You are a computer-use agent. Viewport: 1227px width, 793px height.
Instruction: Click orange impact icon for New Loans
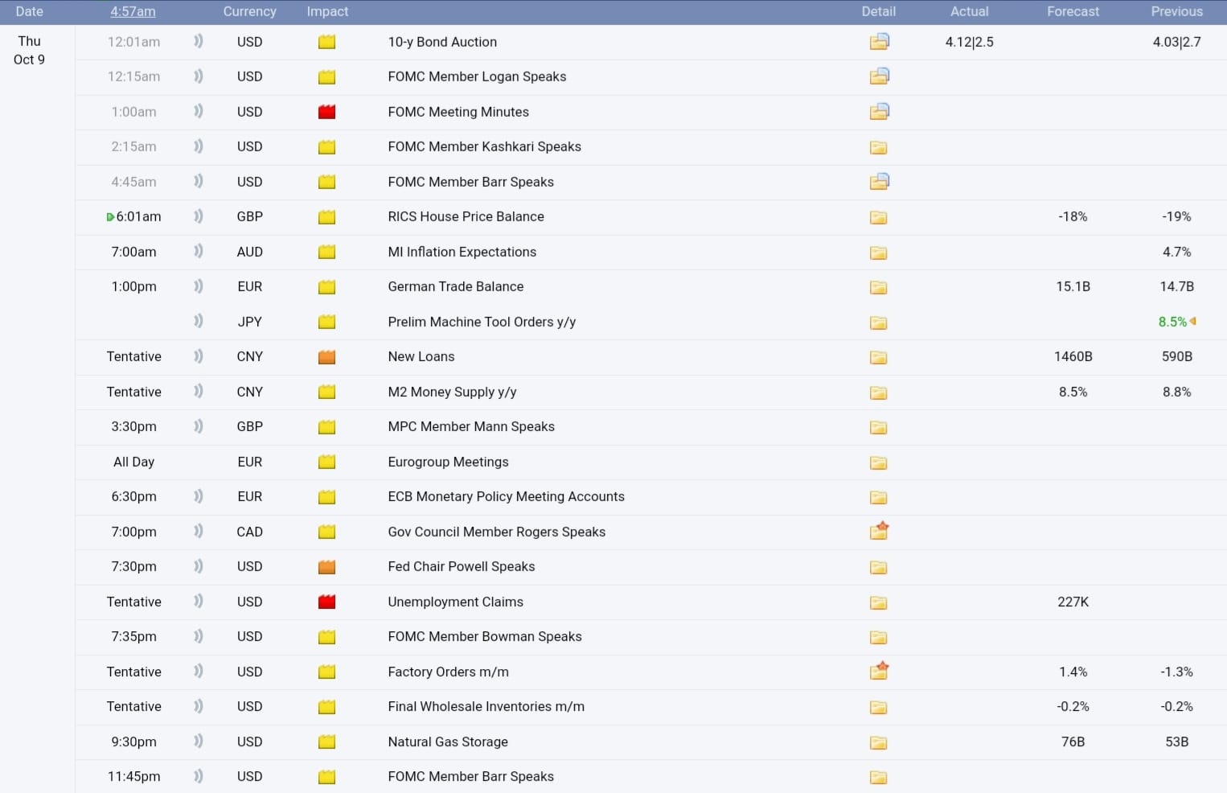[x=326, y=357]
